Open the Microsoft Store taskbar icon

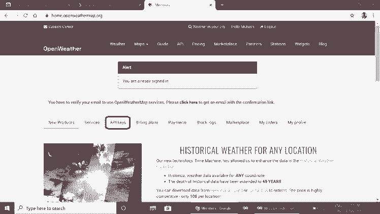[x=168, y=208]
